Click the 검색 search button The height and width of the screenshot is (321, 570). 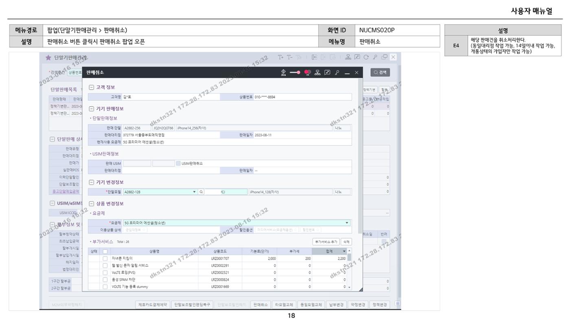tap(380, 73)
